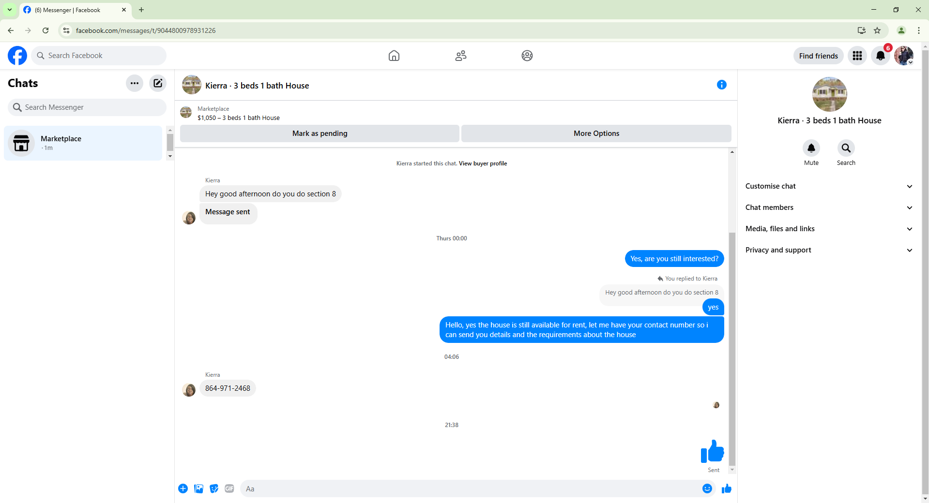
Task: Click the page scrollbar down arrow
Action: click(x=925, y=499)
